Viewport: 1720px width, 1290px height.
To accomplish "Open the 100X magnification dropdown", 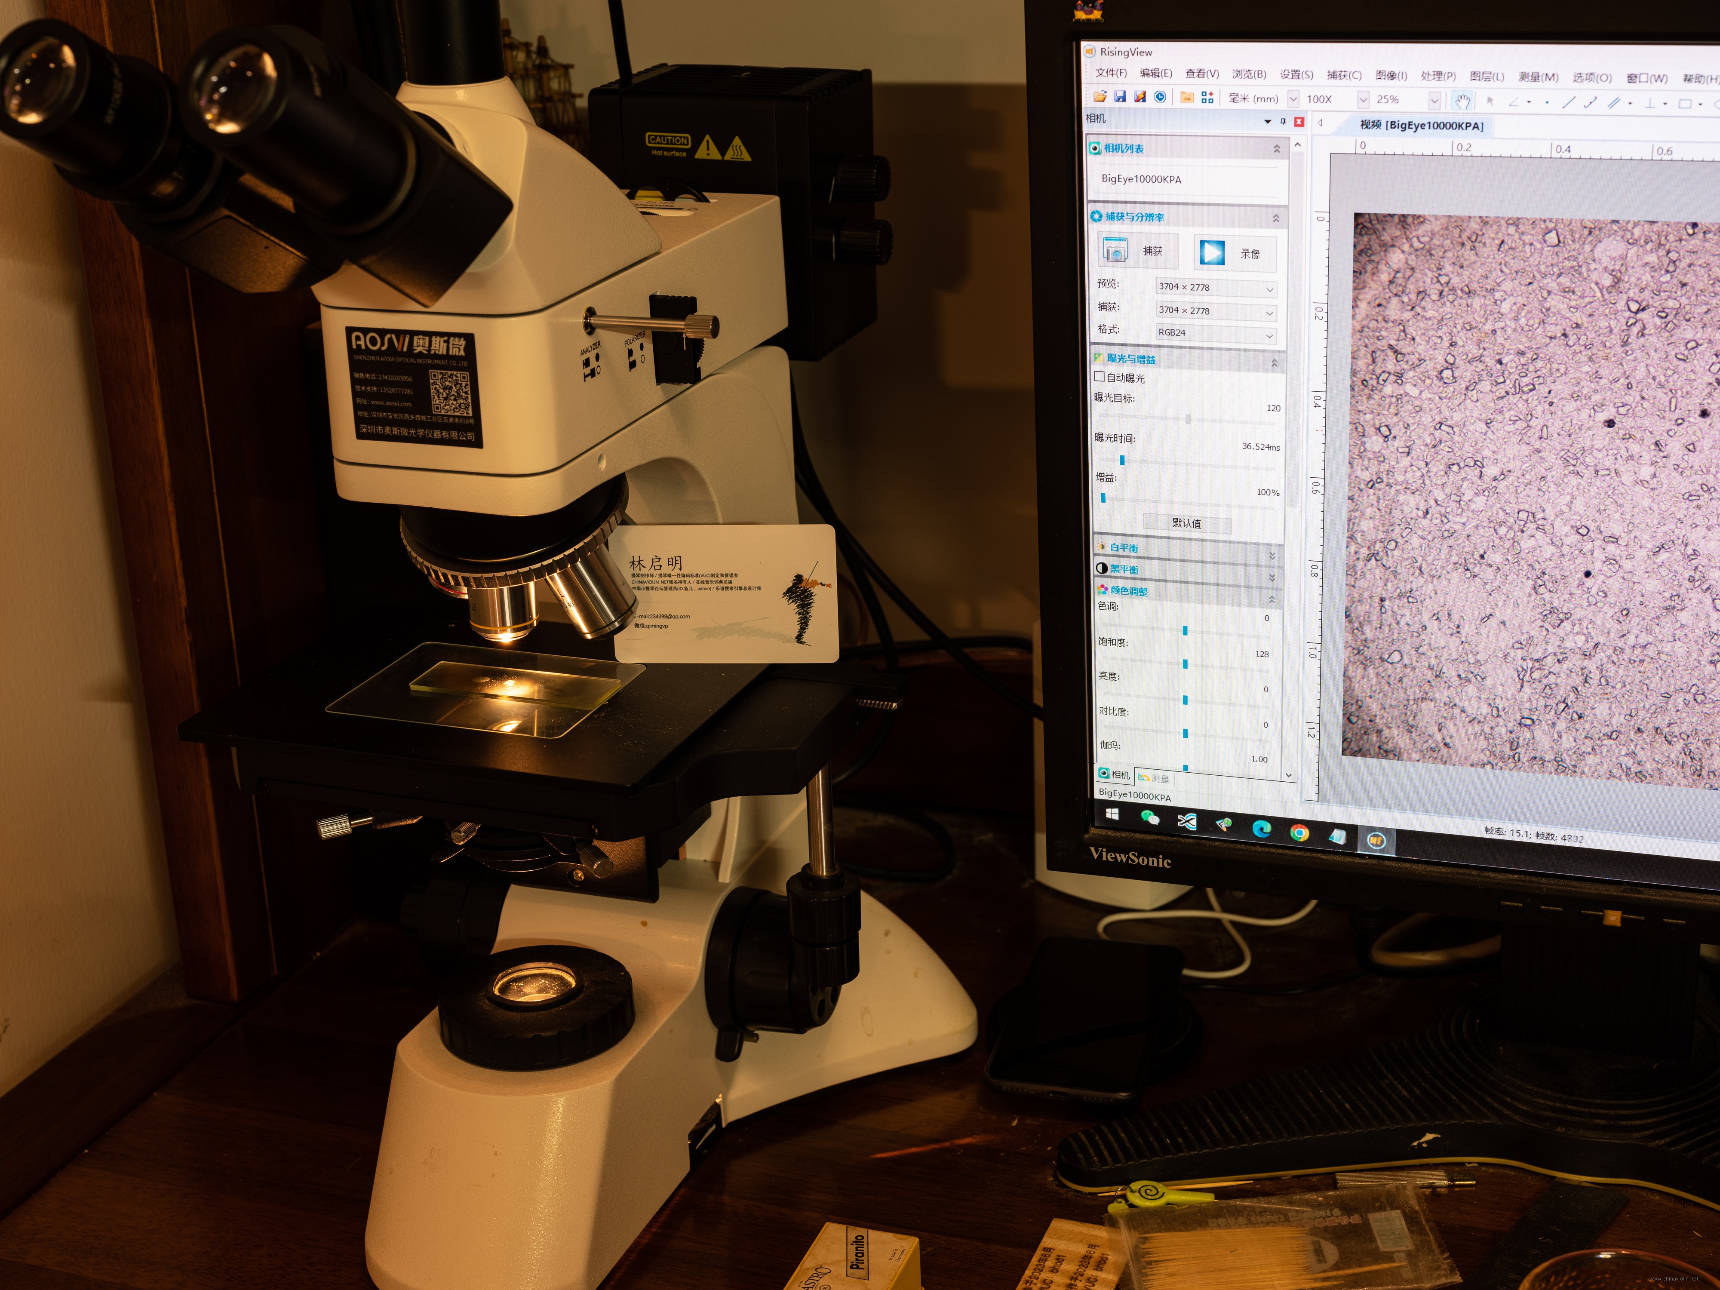I will (1363, 99).
